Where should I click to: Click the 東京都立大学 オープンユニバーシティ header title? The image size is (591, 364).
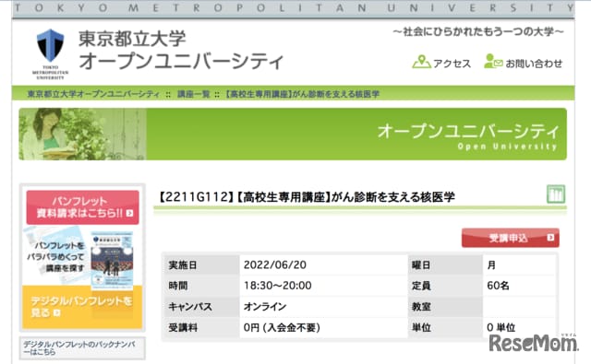(x=181, y=51)
